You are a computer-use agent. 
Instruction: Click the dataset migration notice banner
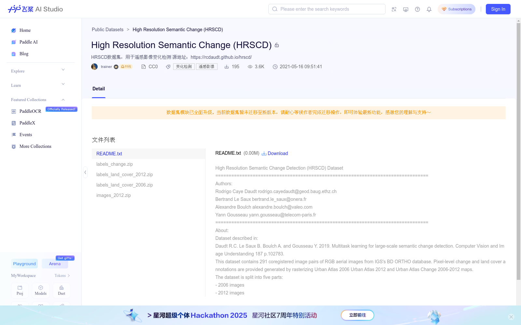point(299,113)
